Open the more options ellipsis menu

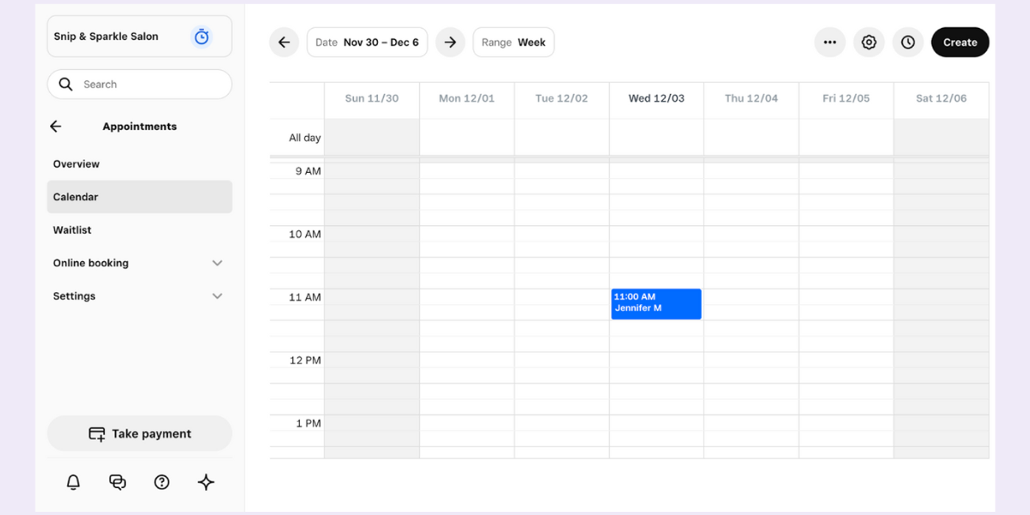(830, 42)
